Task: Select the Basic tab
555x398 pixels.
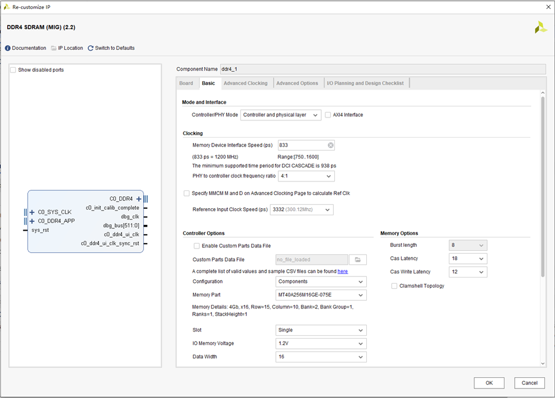Action: (208, 83)
